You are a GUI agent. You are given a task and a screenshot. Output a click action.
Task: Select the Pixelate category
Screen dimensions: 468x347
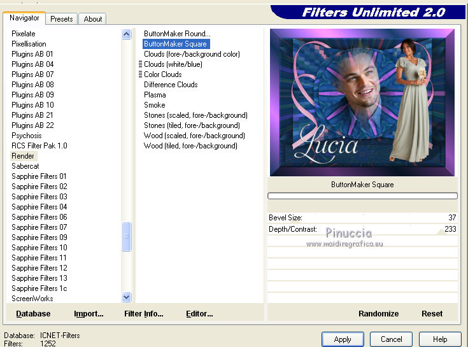point(24,34)
